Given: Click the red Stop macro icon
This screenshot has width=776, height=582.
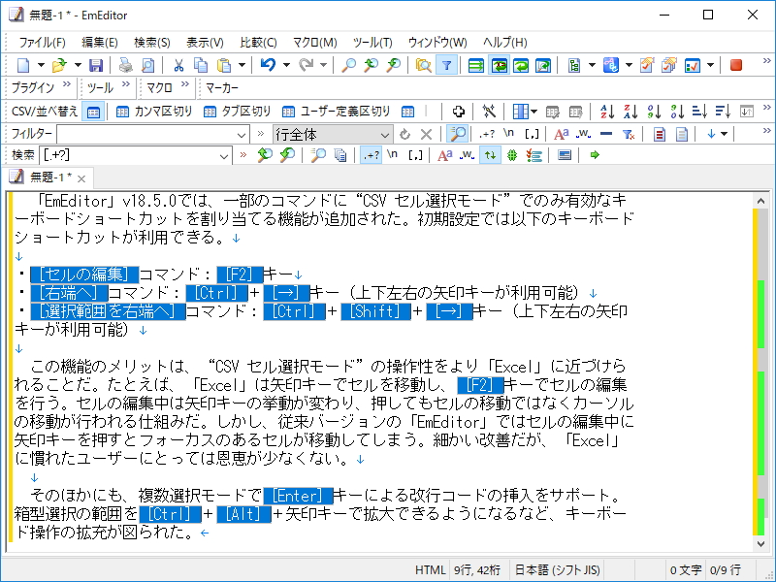Looking at the screenshot, I should point(736,65).
